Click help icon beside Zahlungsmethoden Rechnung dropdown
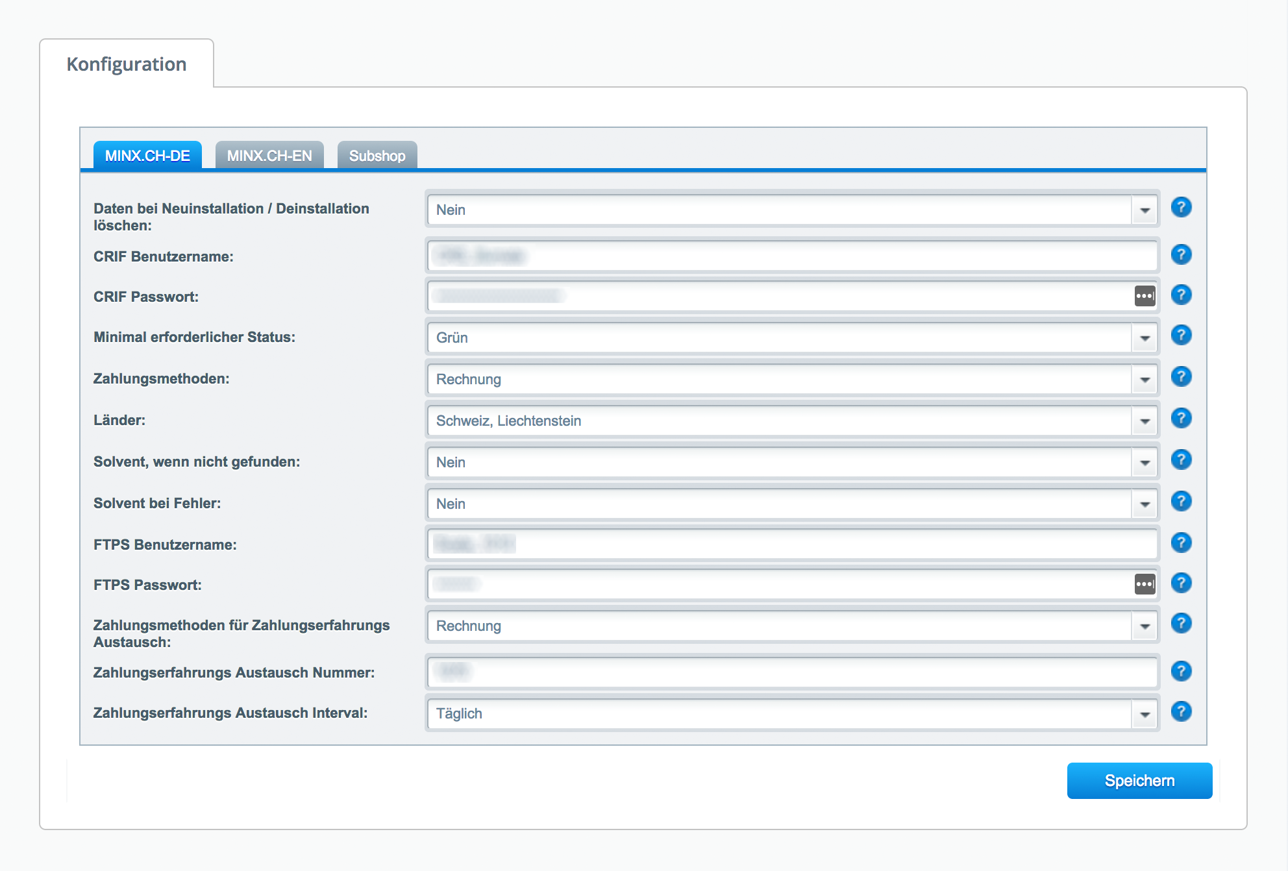Viewport: 1288px width, 871px height. 1181,376
